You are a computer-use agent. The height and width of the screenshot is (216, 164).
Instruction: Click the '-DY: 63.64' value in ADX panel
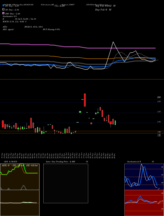coord(31,166)
